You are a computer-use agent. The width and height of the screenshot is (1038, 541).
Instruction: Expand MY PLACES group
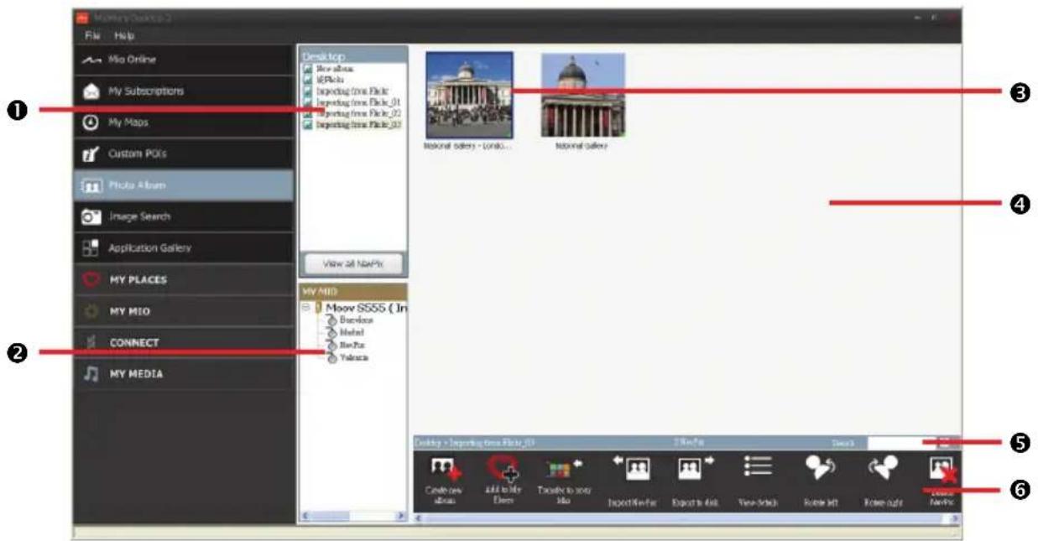[184, 279]
